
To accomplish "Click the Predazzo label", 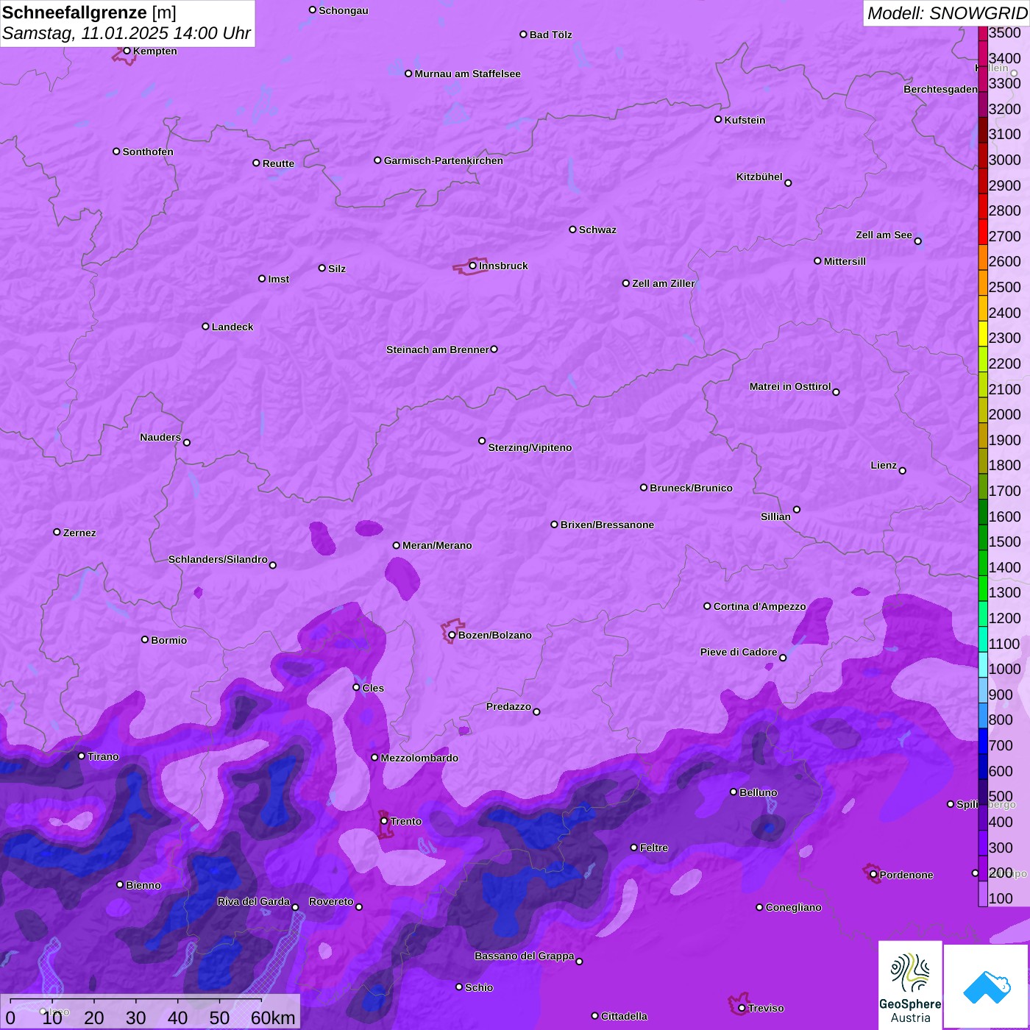I will coord(508,706).
